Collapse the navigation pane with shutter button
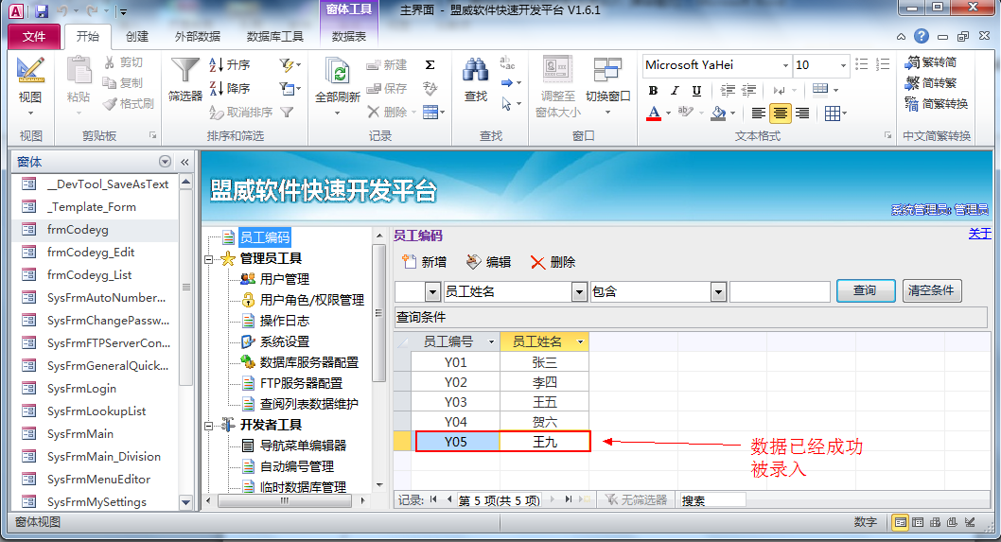The image size is (1001, 542). click(x=184, y=162)
